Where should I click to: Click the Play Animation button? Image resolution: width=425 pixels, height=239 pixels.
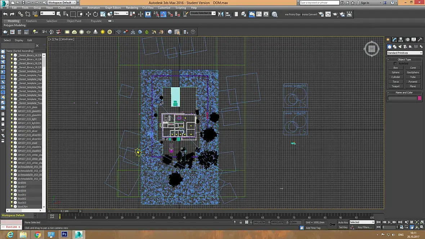tap(389, 222)
